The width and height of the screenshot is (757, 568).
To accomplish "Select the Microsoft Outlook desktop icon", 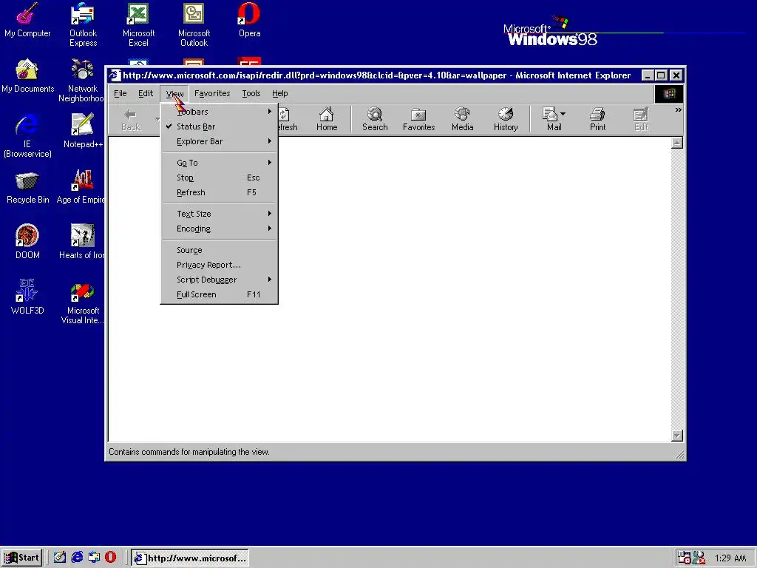I will click(194, 24).
